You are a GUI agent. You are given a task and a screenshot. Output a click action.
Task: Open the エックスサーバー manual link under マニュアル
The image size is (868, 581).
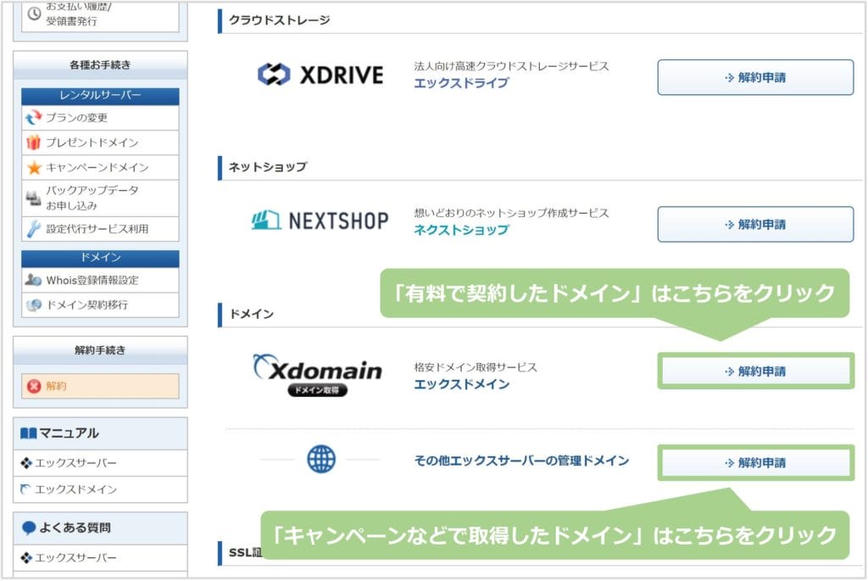pyautogui.click(x=75, y=463)
